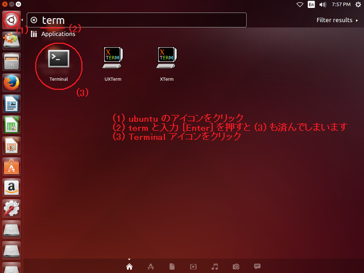
Task: Open the Ubuntu installer icon in launcher
Action: pos(11,41)
